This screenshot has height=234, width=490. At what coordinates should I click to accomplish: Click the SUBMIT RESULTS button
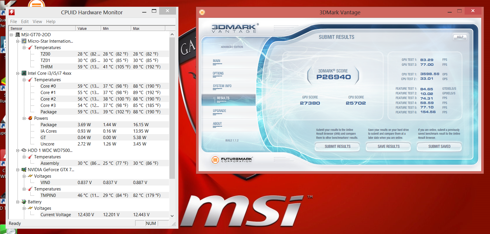pyautogui.click(x=338, y=147)
